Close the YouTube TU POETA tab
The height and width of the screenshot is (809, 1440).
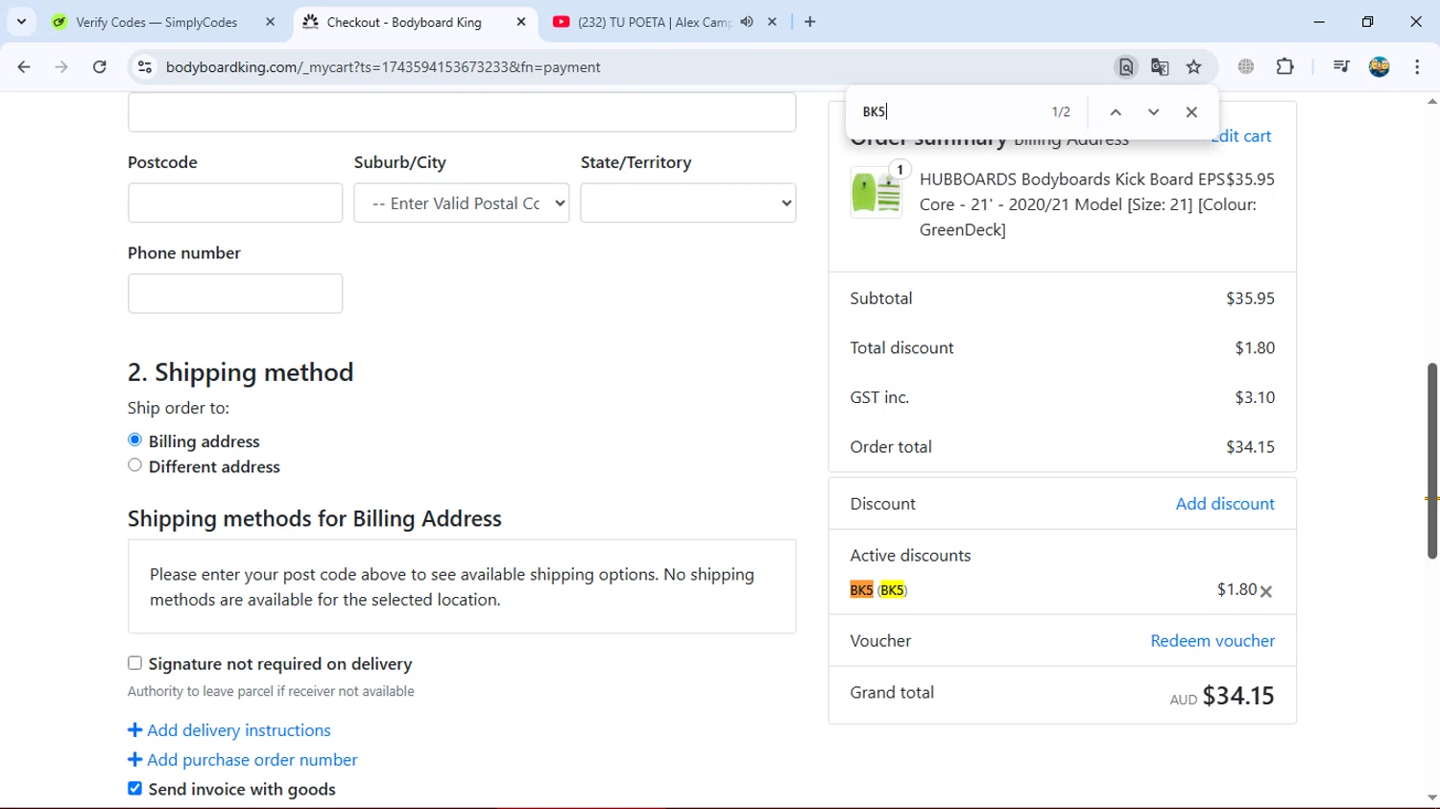(x=772, y=22)
